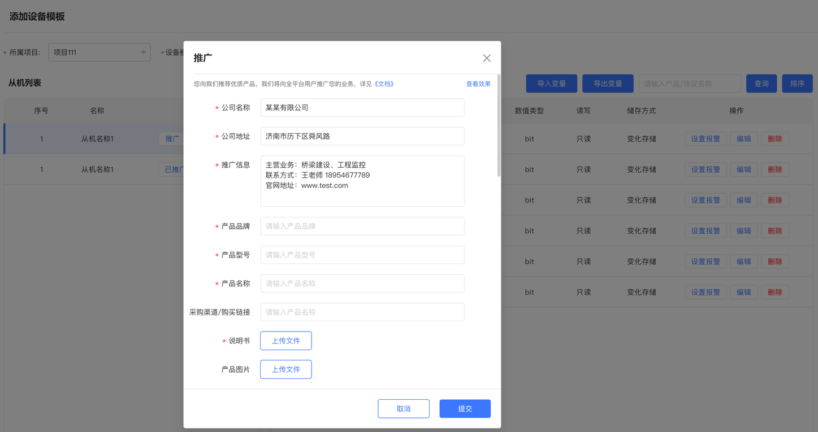Click 删除 in the sixth table row
818x432 pixels.
click(x=775, y=292)
